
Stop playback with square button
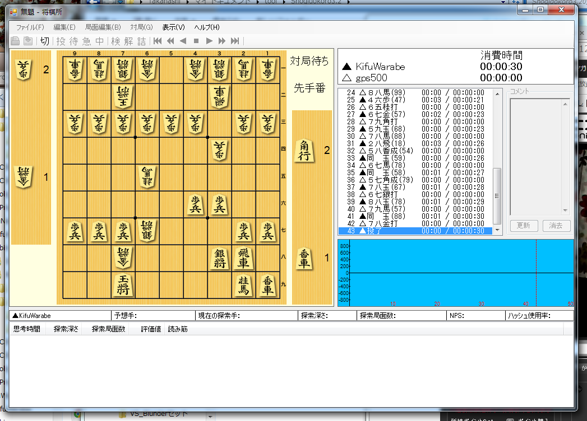196,41
